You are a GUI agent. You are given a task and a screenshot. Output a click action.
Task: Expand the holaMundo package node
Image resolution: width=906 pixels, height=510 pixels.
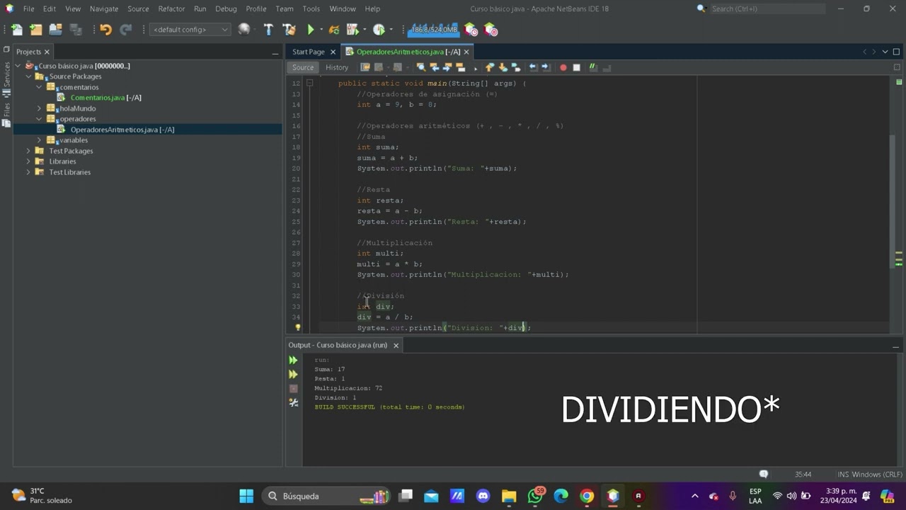coord(39,108)
